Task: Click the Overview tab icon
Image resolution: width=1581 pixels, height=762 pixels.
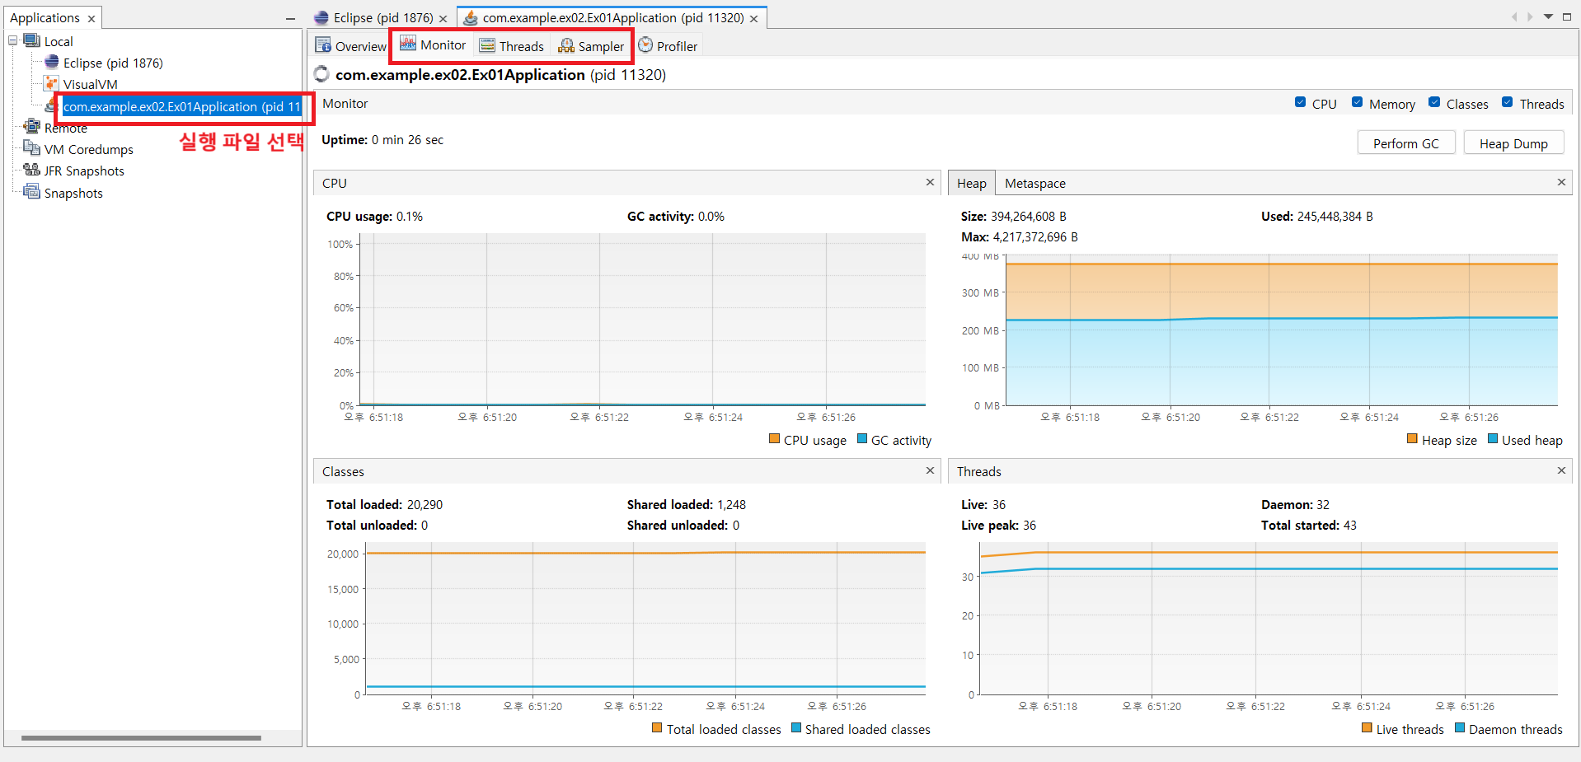Action: pyautogui.click(x=323, y=45)
